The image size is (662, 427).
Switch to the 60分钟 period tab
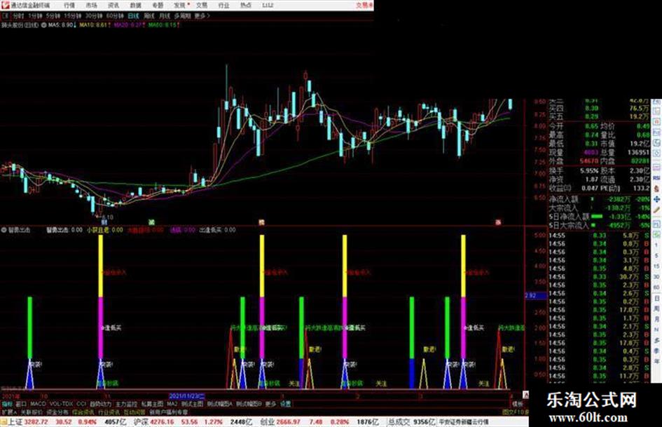[x=115, y=16]
